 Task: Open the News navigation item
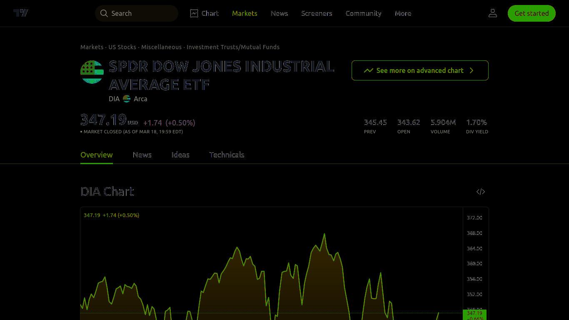point(279,13)
